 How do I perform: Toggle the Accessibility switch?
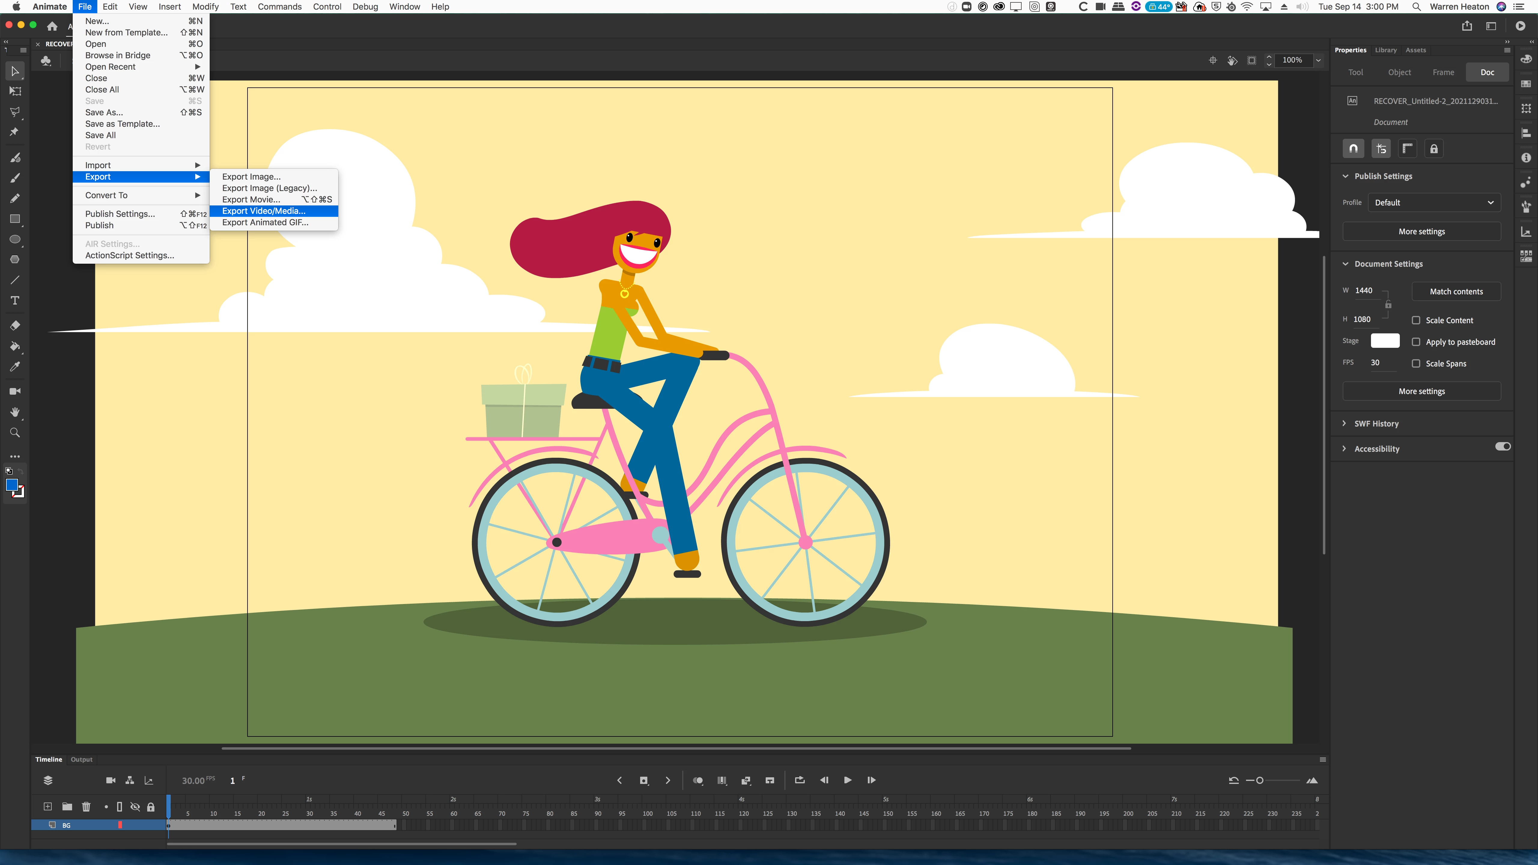tap(1502, 447)
